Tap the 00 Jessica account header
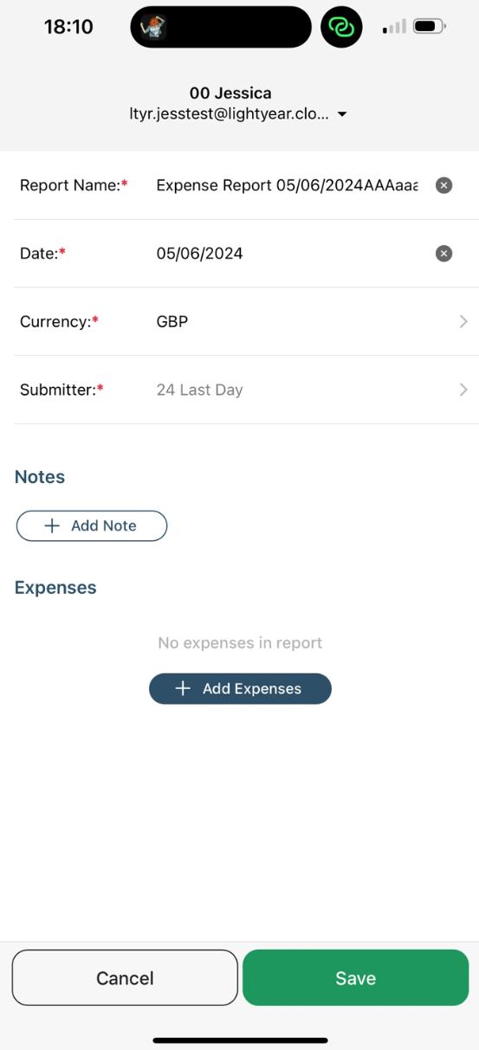 [230, 93]
